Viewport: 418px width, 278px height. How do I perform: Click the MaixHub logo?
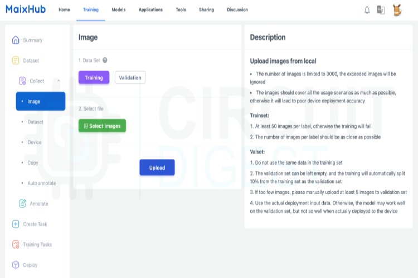tap(26, 9)
